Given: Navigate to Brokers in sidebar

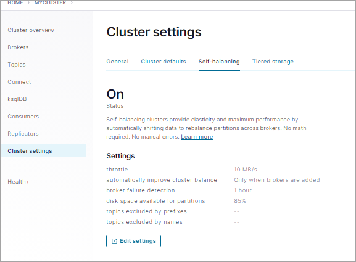Looking at the screenshot, I should pos(18,47).
